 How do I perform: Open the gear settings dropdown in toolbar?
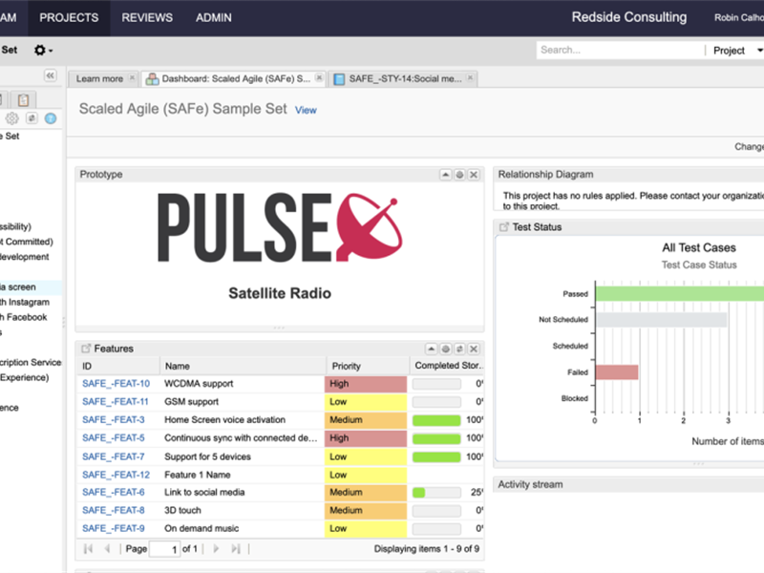click(43, 51)
